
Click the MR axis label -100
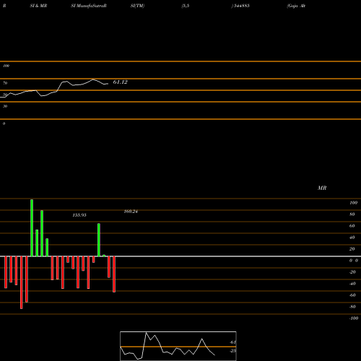pos(354,318)
